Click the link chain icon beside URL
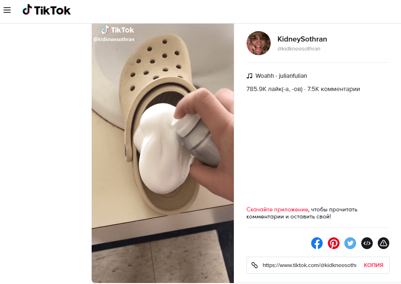The image size is (401, 284). [255, 265]
